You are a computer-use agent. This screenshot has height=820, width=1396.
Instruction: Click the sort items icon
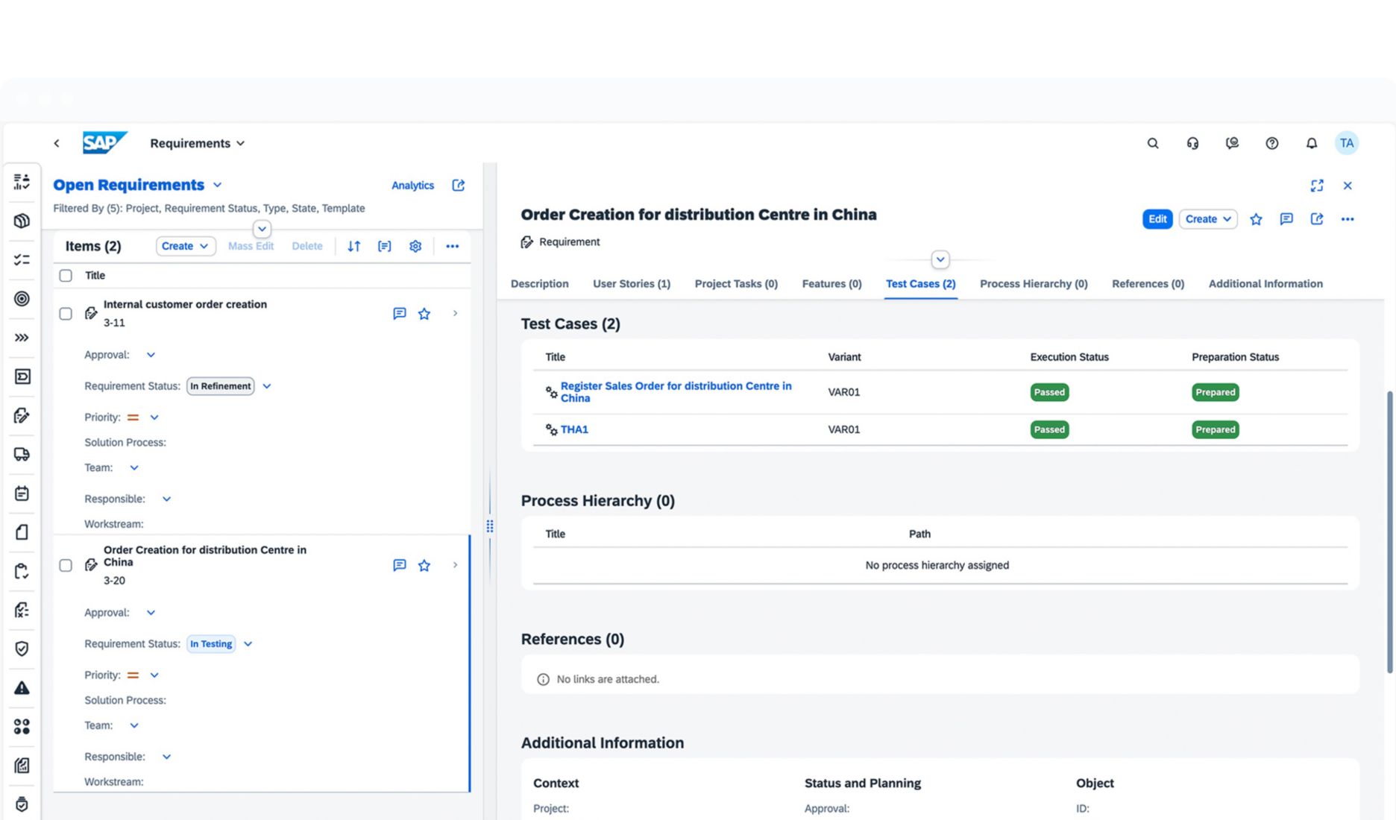click(x=354, y=246)
